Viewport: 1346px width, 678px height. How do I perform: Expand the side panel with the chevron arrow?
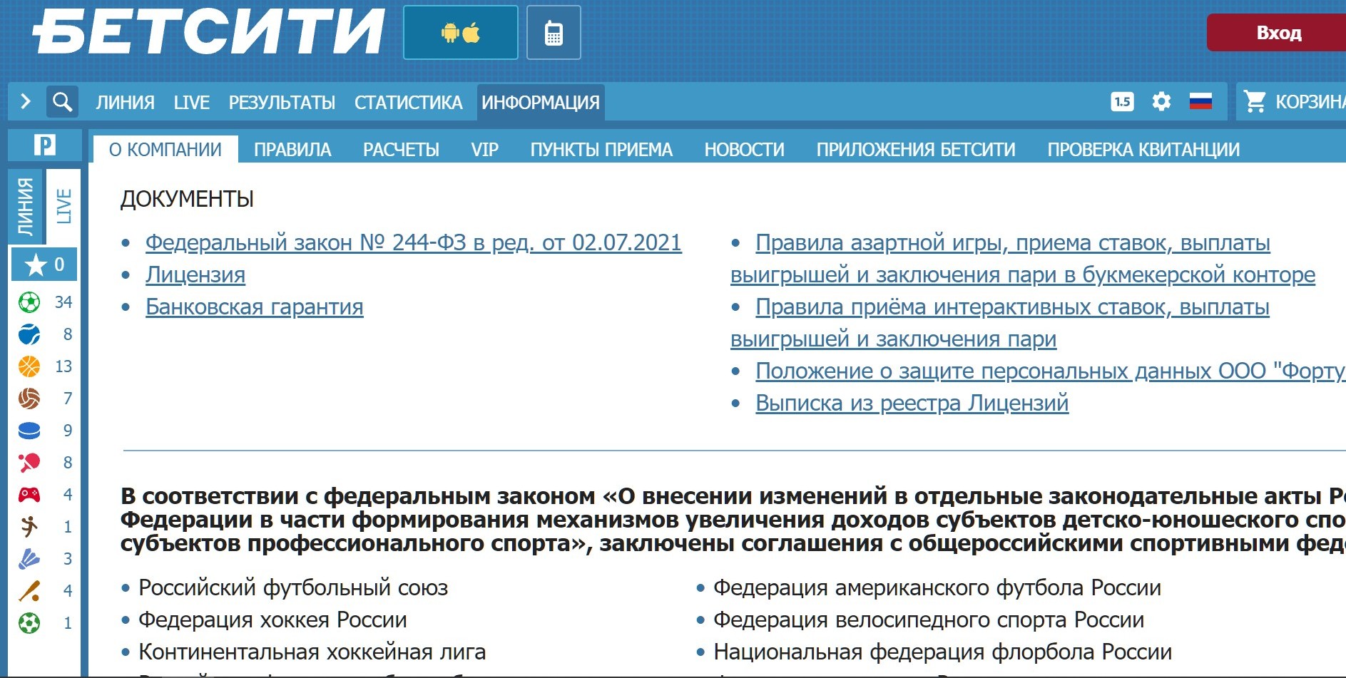coord(26,102)
